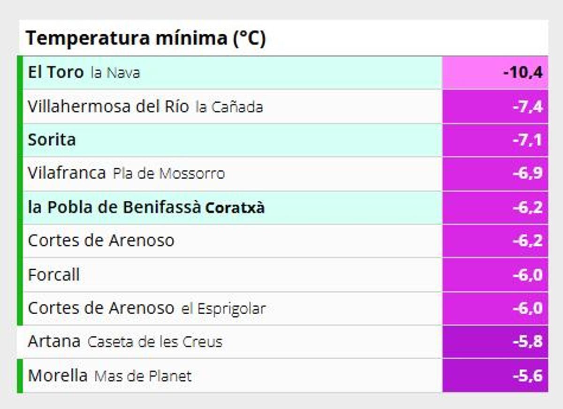Select the Forcall station entry
Image resolution: width=563 pixels, height=409 pixels.
[x=53, y=274]
